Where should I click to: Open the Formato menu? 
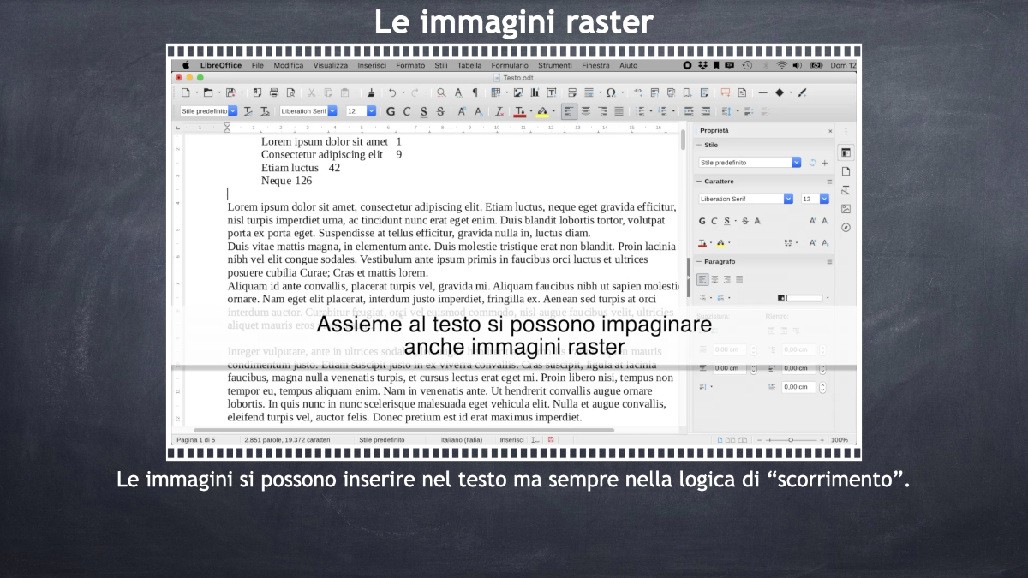(409, 65)
